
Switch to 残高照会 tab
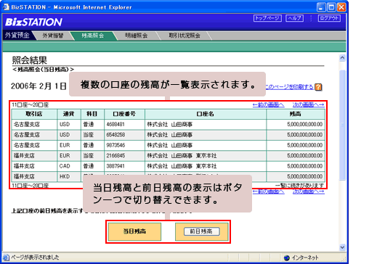click(x=93, y=36)
